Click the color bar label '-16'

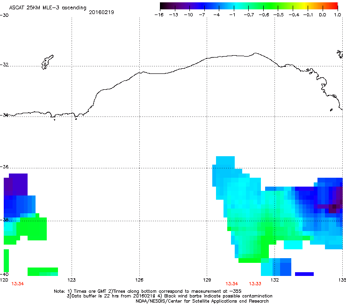pyautogui.click(x=159, y=15)
